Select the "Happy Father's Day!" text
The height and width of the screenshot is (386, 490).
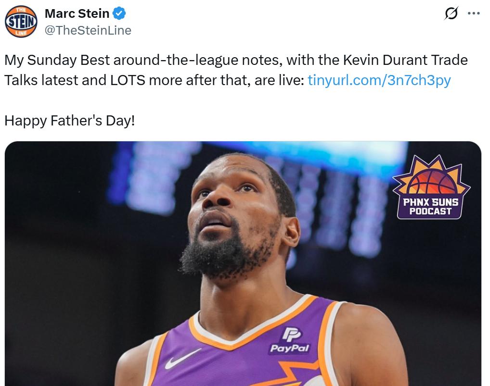pyautogui.click(x=70, y=121)
